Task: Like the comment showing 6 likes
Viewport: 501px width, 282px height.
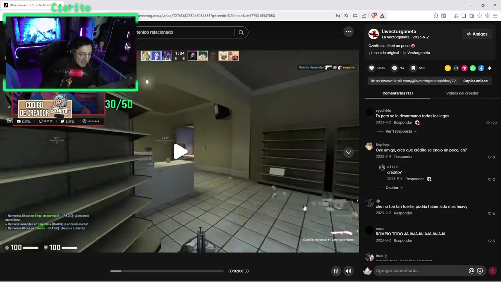Action: (x=490, y=213)
